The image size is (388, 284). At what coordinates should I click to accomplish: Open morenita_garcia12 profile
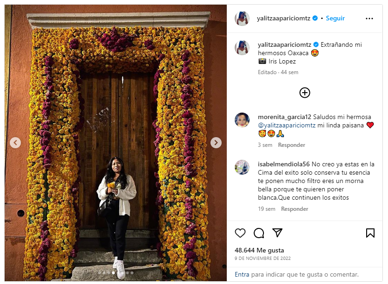pyautogui.click(x=284, y=117)
